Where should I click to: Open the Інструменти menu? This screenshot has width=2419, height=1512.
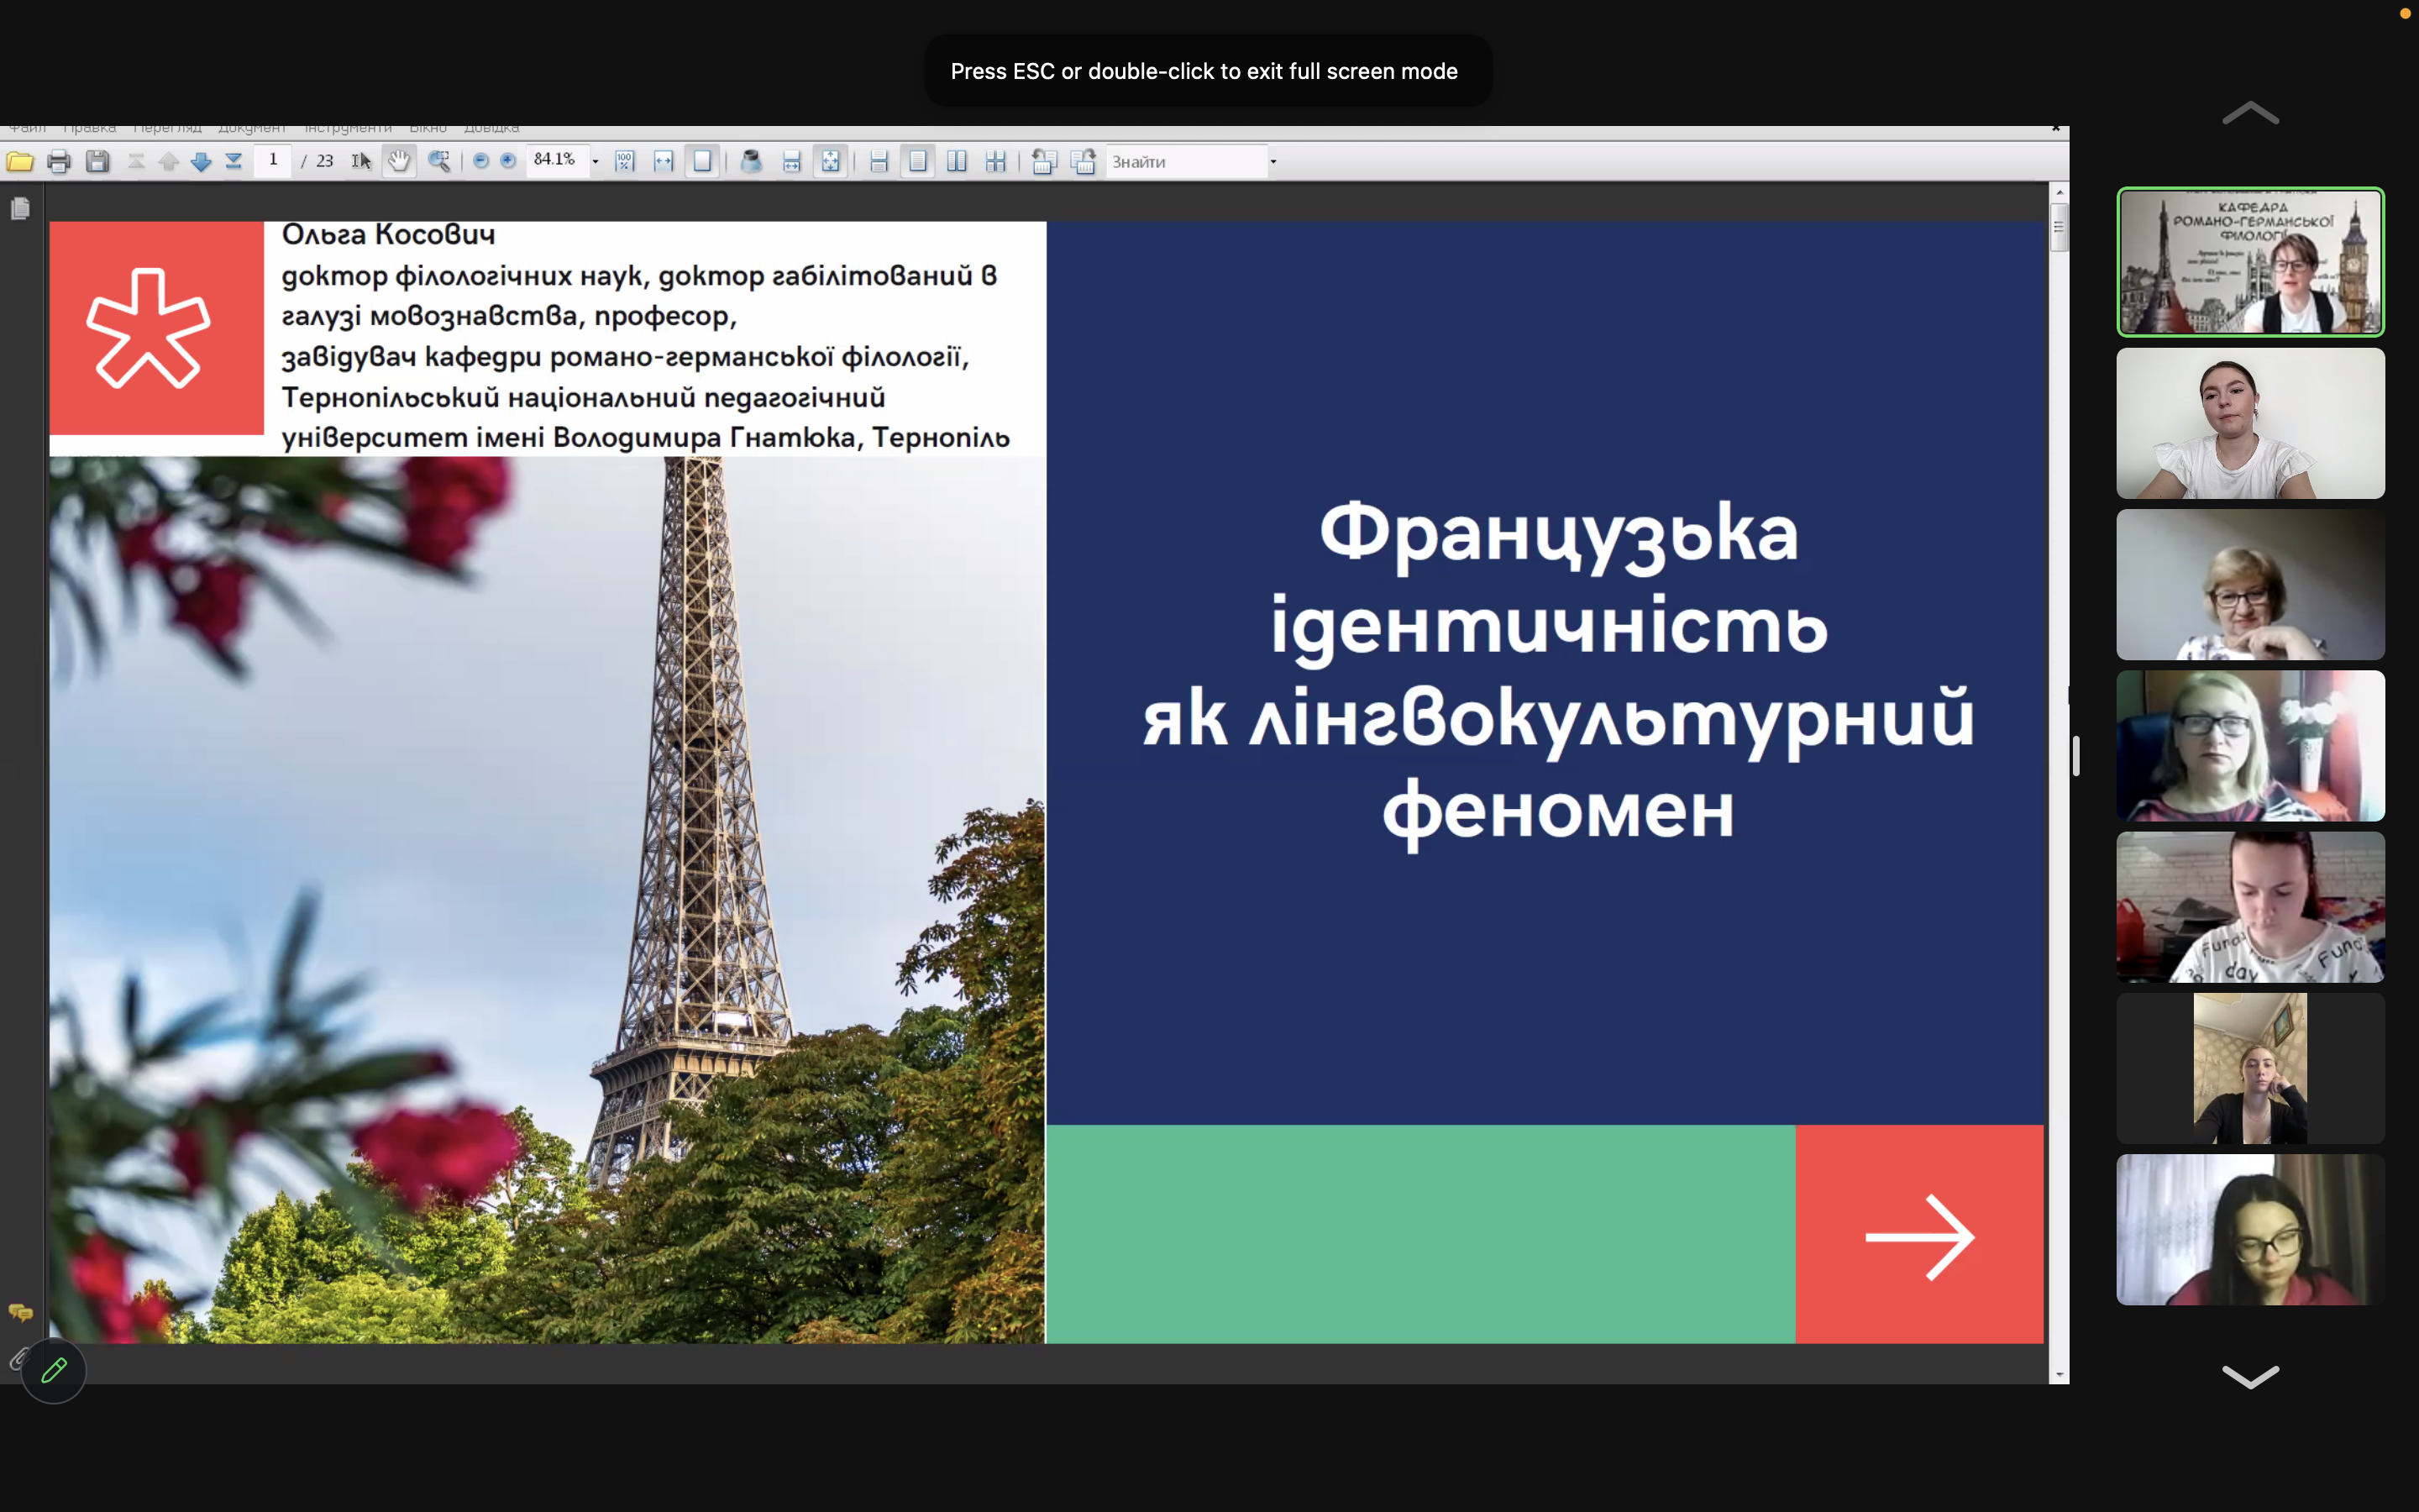click(x=348, y=128)
